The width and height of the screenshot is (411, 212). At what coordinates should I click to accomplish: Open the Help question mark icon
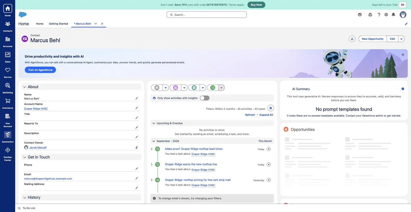[x=379, y=15]
